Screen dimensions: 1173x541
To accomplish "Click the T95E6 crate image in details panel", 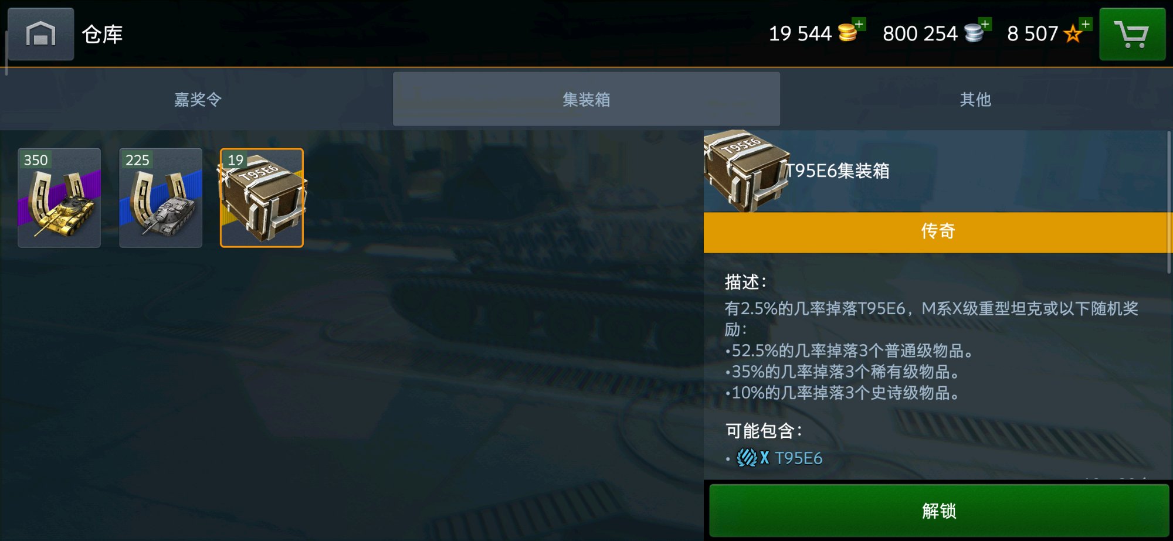I will tap(746, 171).
